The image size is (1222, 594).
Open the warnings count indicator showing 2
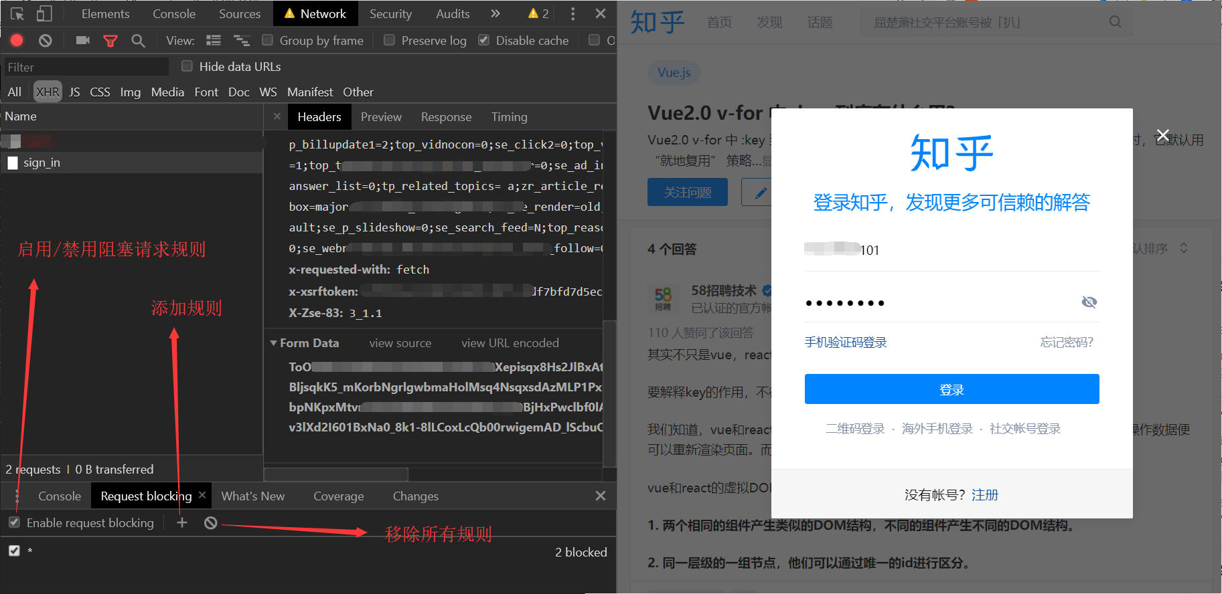pos(538,13)
